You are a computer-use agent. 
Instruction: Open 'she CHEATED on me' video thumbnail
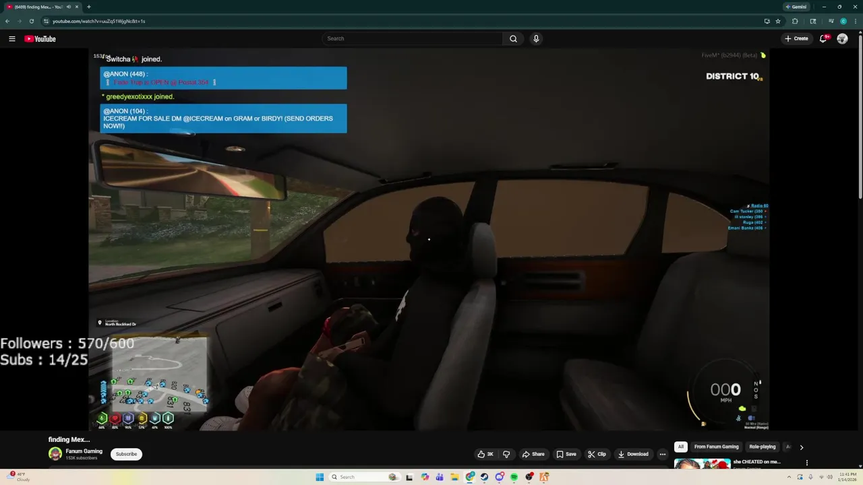tap(703, 463)
